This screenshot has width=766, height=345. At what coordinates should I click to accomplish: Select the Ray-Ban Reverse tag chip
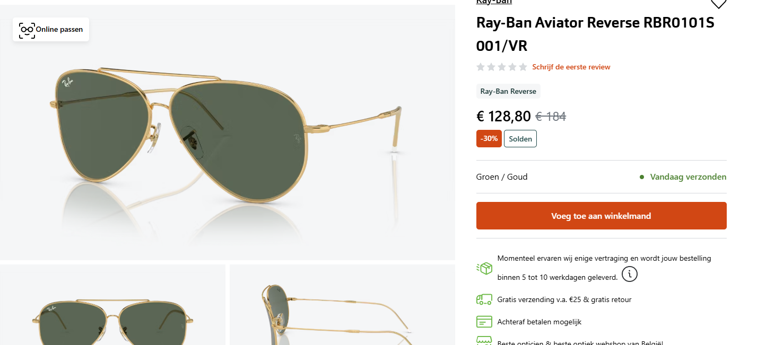(508, 91)
